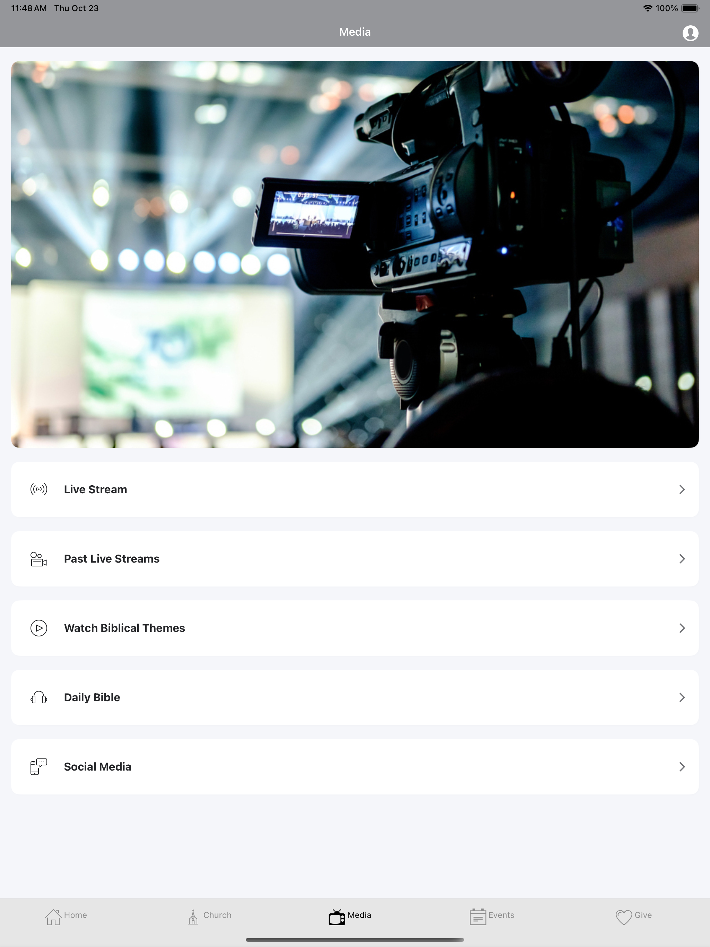
Task: Check the battery status icon
Action: (x=690, y=8)
